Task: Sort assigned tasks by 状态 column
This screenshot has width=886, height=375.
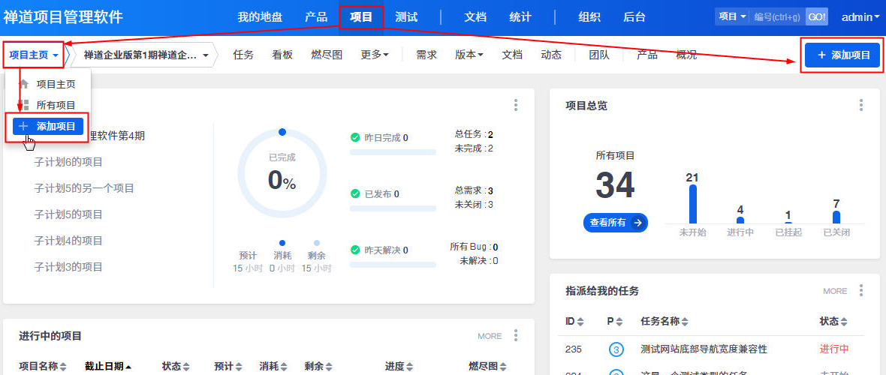Action: 833,321
